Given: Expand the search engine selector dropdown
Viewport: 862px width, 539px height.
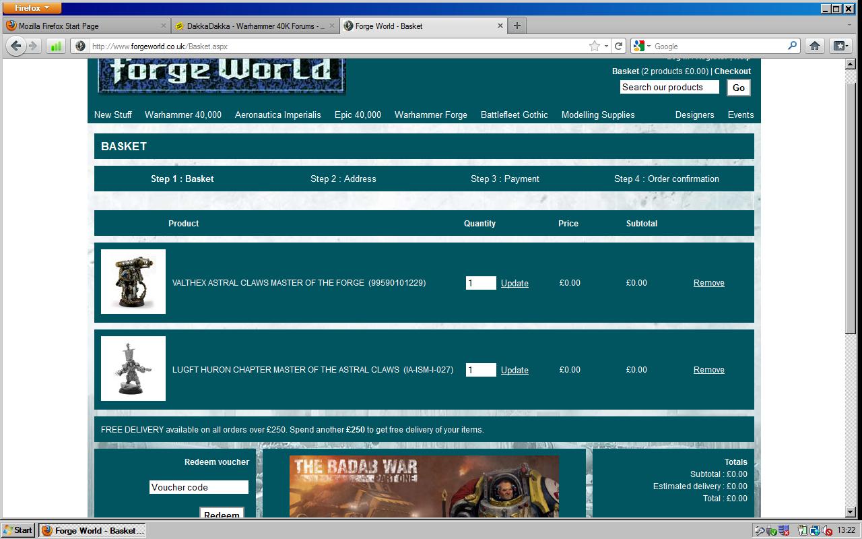Looking at the screenshot, I should click(x=642, y=46).
